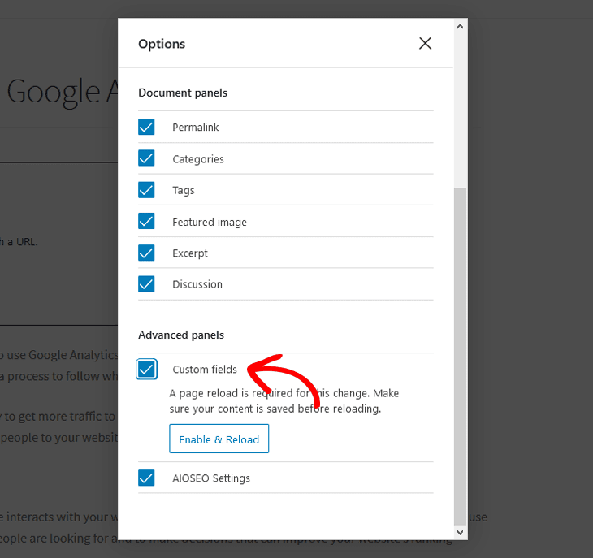This screenshot has width=593, height=558.
Task: Click the AIOSEO Settings label
Action: click(211, 478)
